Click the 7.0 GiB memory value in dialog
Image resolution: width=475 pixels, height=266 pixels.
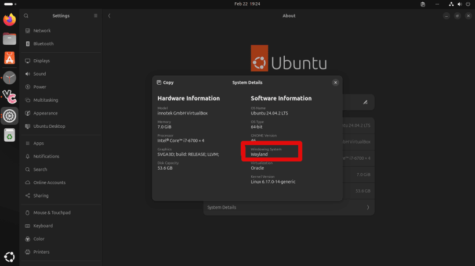click(164, 127)
